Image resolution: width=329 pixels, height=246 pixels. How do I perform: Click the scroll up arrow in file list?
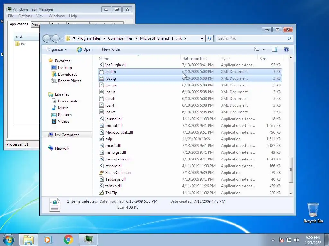pos(291,57)
